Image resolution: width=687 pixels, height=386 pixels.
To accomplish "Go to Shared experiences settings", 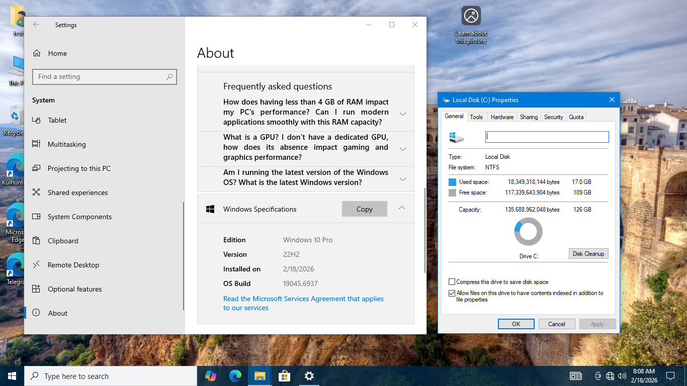I will point(77,192).
